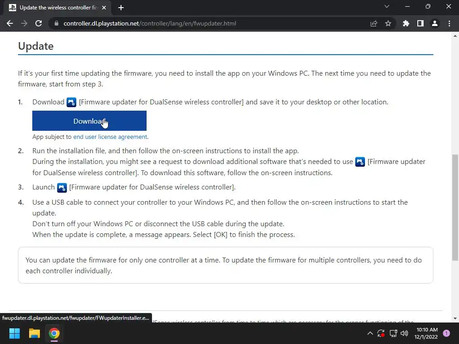Minimize the Chrome window
The height and width of the screenshot is (344, 459).
click(407, 6)
